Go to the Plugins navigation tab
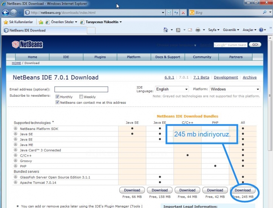This screenshot has width=273, height=208. point(100,57)
